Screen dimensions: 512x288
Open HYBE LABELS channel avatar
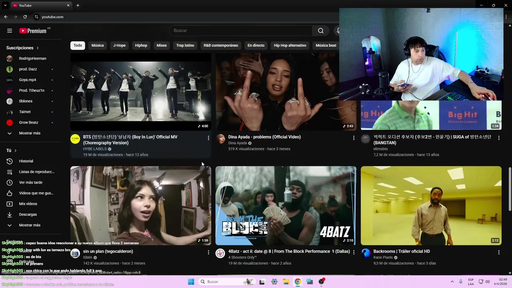[75, 139]
